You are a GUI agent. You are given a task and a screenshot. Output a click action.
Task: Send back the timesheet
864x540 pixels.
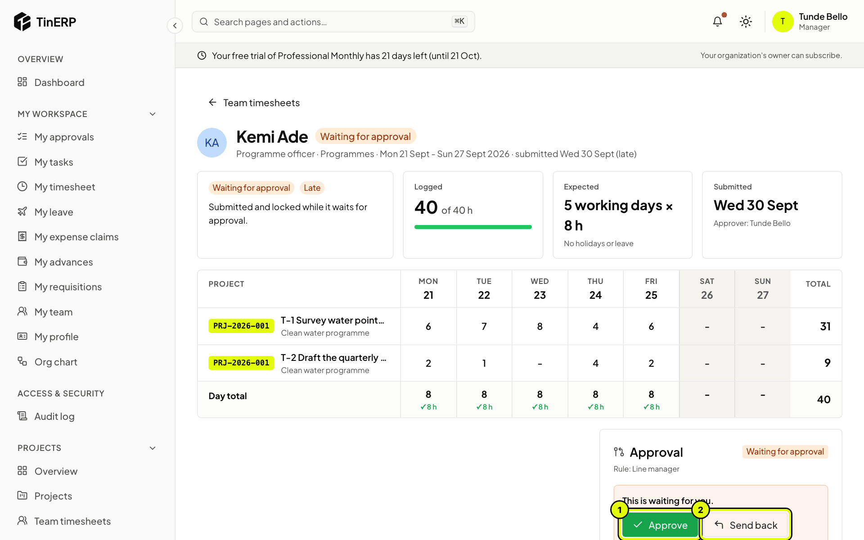point(746,525)
